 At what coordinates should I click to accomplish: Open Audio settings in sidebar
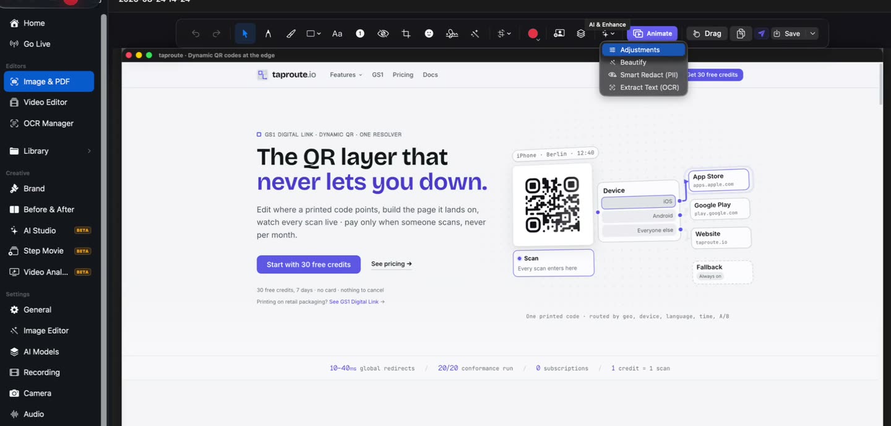tap(49, 414)
